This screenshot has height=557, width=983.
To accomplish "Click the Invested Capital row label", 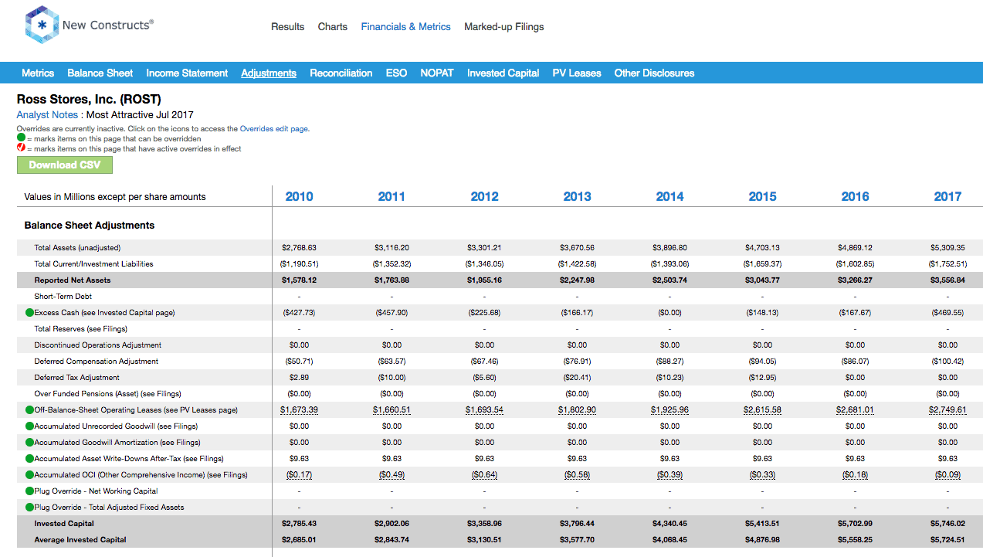I will click(64, 524).
